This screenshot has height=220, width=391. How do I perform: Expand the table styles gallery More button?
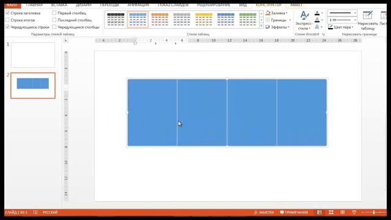(261, 26)
